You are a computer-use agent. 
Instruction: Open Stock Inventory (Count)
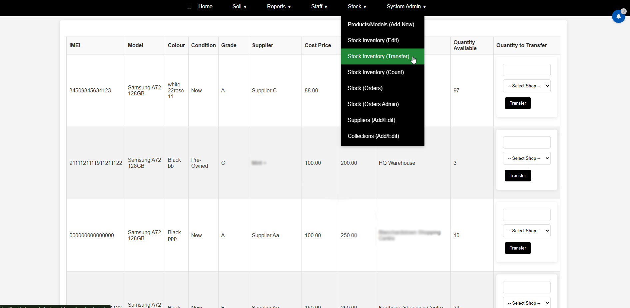pos(383,72)
